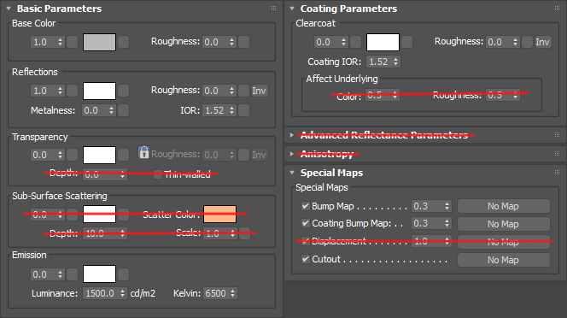567x318 pixels.
Task: Click the Coating Parameters rollout grip icon
Action: (557, 9)
